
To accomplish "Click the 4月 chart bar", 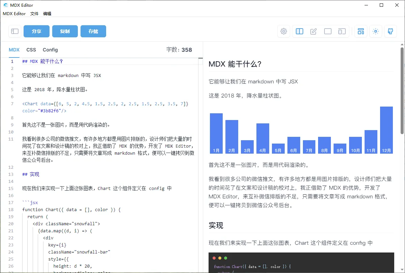I will [x=263, y=139].
